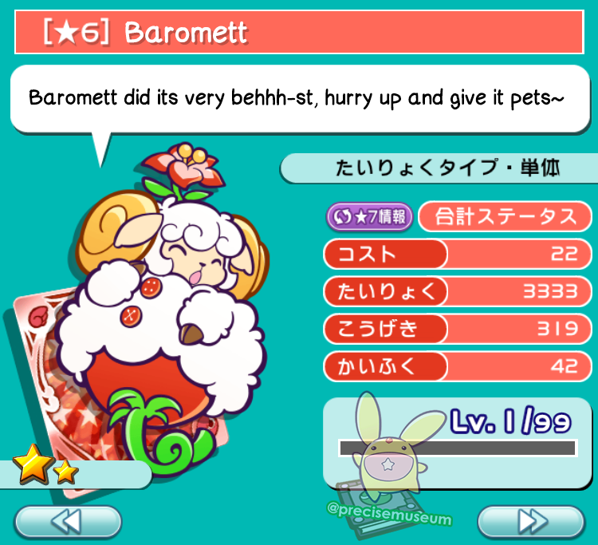Click the swap arrows icon on ★7 button
This screenshot has width=598, height=545.
pos(342,217)
